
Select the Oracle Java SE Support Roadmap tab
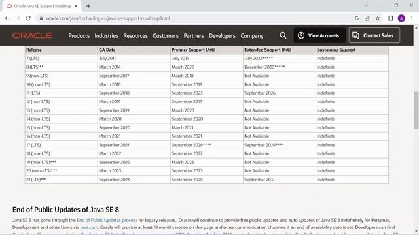pyautogui.click(x=42, y=6)
